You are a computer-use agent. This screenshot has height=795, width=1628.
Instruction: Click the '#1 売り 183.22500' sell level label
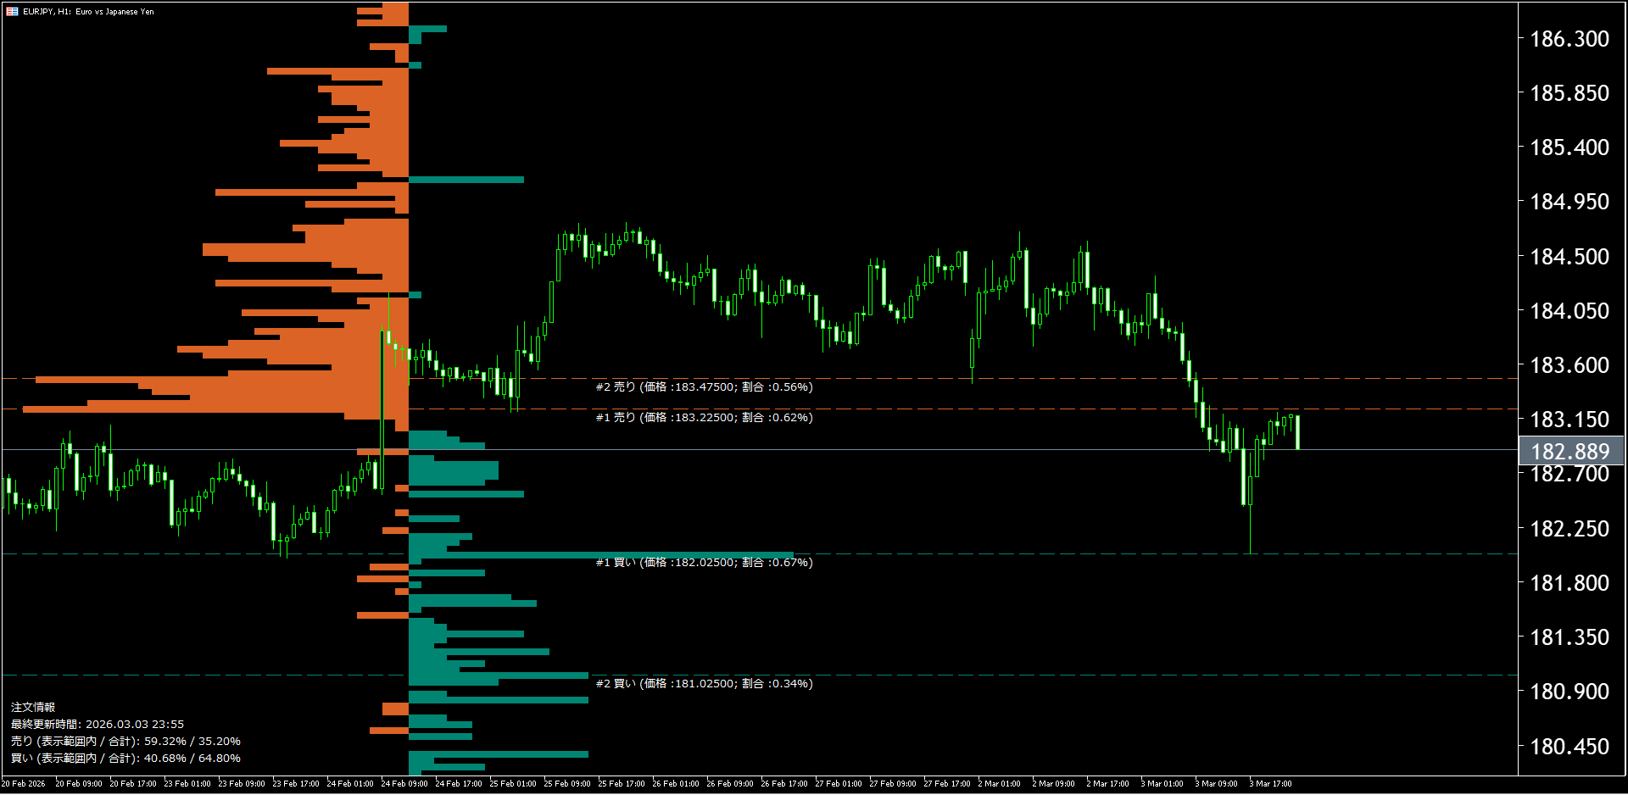704,418
